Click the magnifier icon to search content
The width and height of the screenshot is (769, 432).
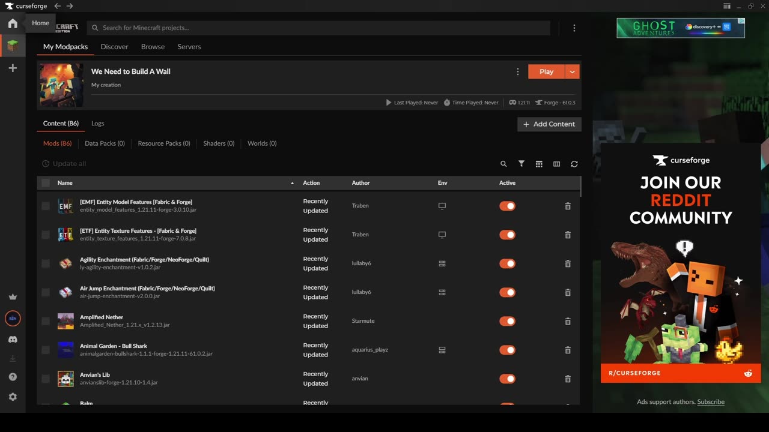(503, 164)
